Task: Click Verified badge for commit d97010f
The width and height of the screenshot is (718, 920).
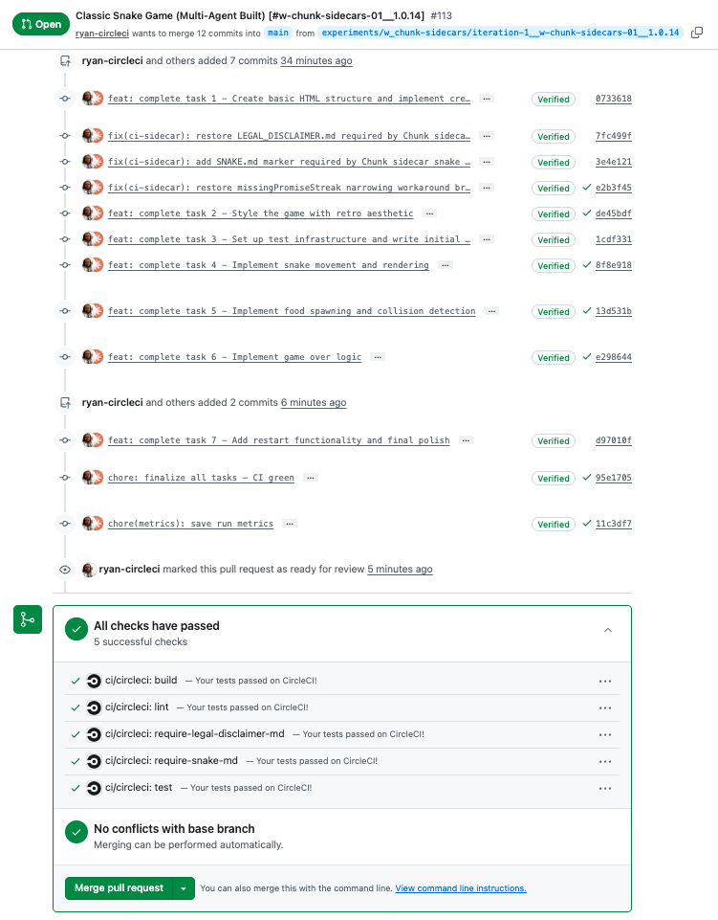Action: (554, 440)
